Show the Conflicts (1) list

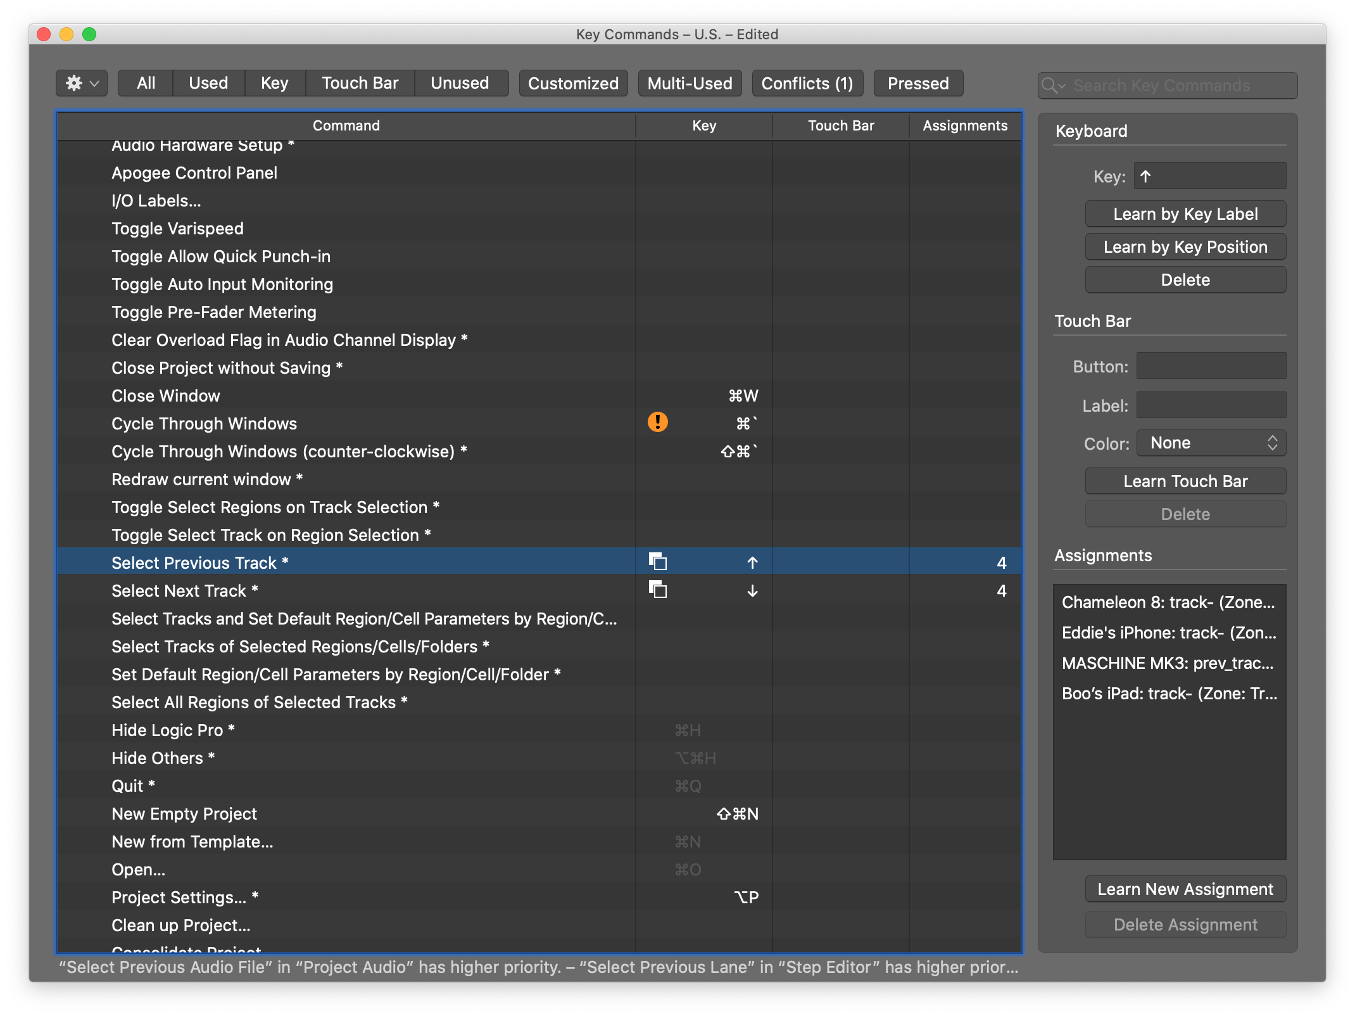807,84
